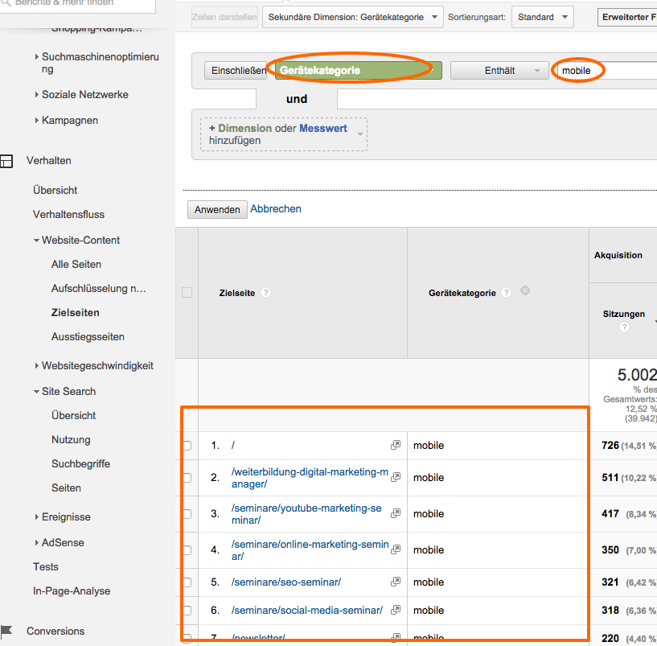Click the Verhalten section icon in sidebar
Screen dimensions: 657x646
[6, 161]
